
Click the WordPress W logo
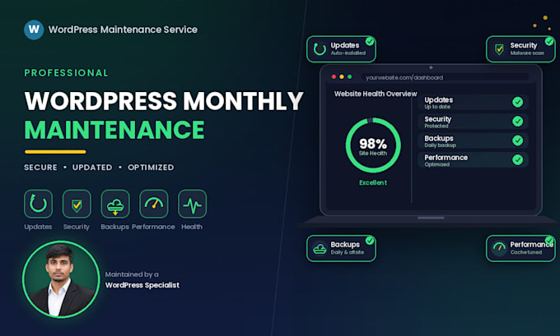34,30
